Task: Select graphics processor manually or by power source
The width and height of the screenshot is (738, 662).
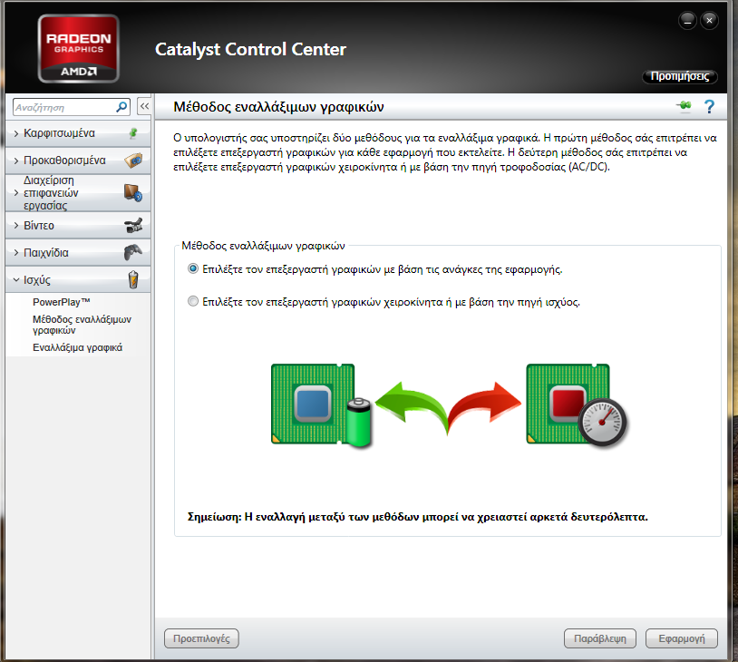Action: (193, 301)
